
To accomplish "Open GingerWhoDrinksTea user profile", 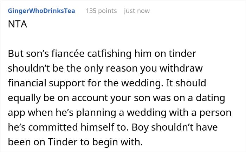I will [41, 11].
